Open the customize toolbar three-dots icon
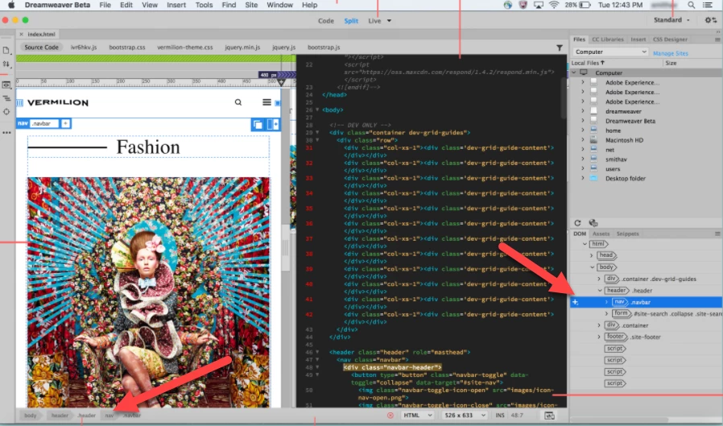 click(6, 133)
